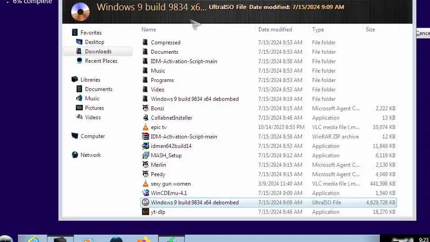Click the idman642build14 installer icon
Viewport: 430px width, 242px height.
(x=145, y=146)
